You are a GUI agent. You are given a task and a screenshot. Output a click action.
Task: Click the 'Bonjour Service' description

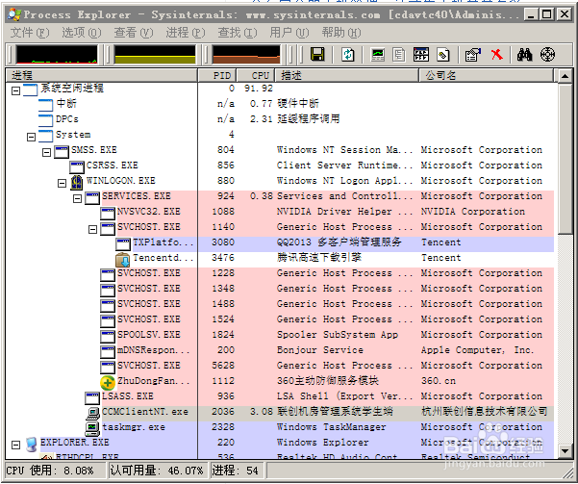tap(320, 351)
